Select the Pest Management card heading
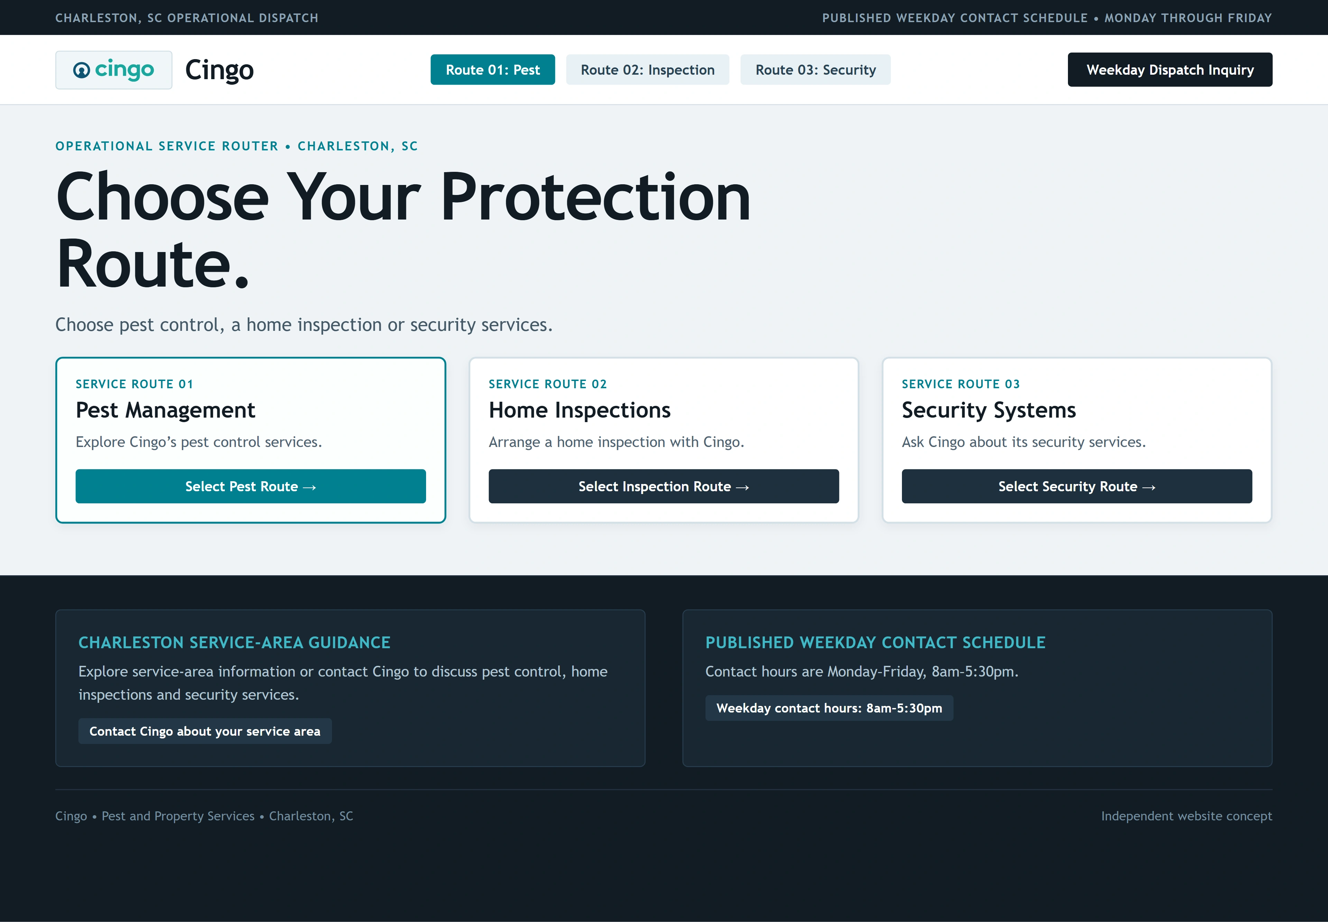Screen dimensions: 1328x922 point(165,410)
